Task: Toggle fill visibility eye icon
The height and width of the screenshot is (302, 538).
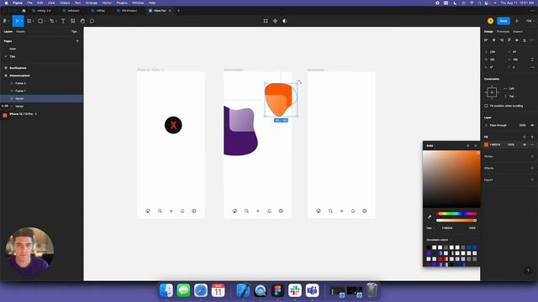Action: 525,145
